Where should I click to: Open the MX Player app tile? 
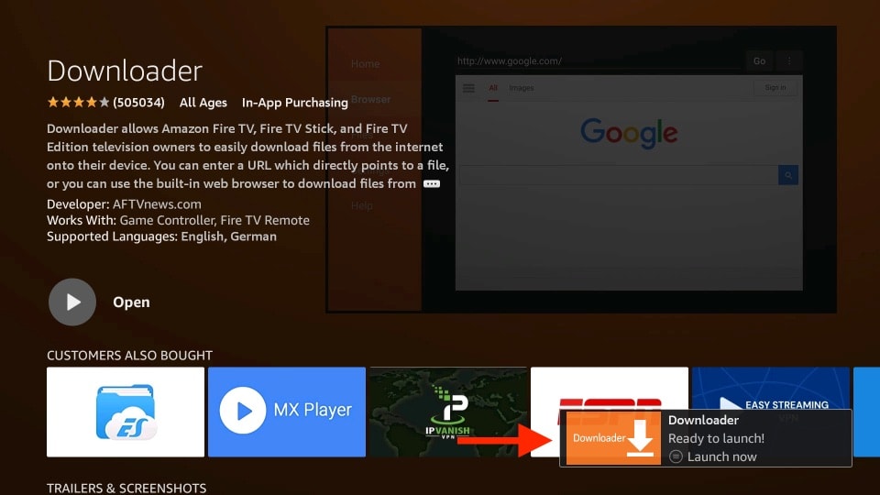point(287,412)
